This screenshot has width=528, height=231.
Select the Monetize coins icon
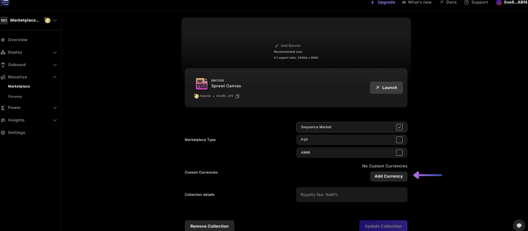tap(3, 77)
